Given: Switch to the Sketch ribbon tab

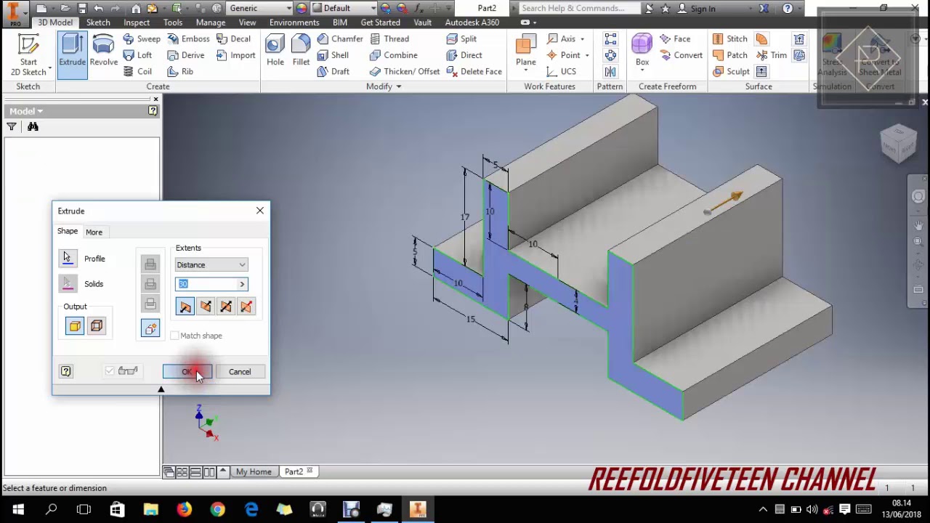Looking at the screenshot, I should coord(98,23).
